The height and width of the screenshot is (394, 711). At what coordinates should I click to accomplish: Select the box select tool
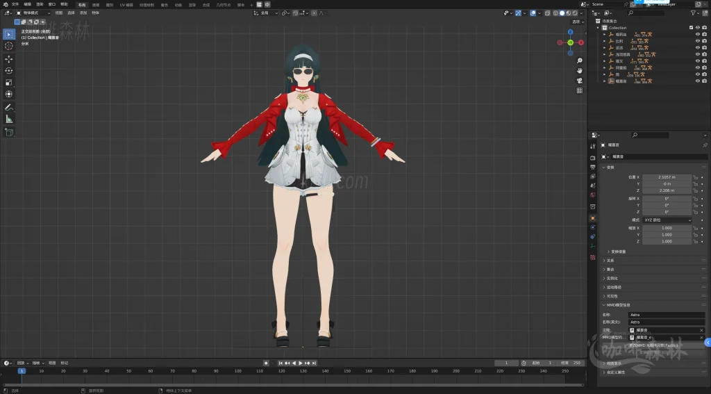(8, 34)
